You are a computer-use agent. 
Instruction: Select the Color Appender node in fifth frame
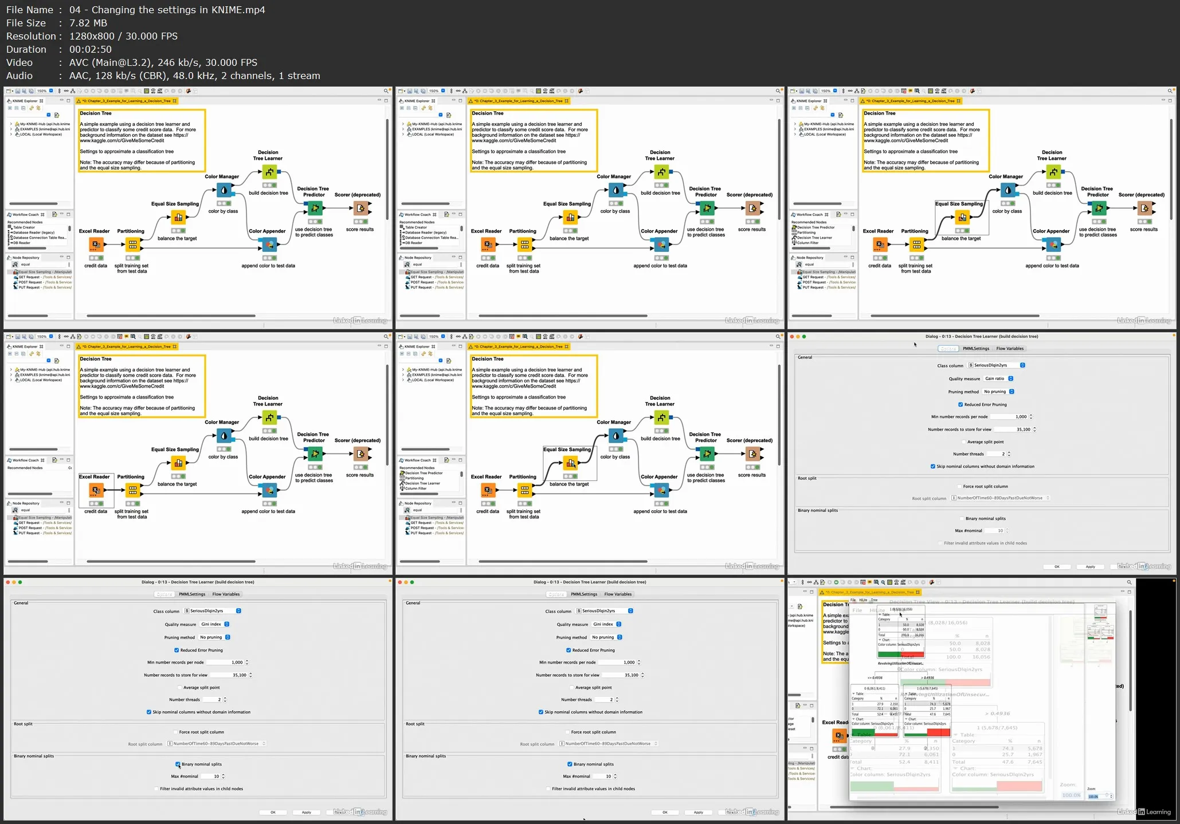(661, 490)
